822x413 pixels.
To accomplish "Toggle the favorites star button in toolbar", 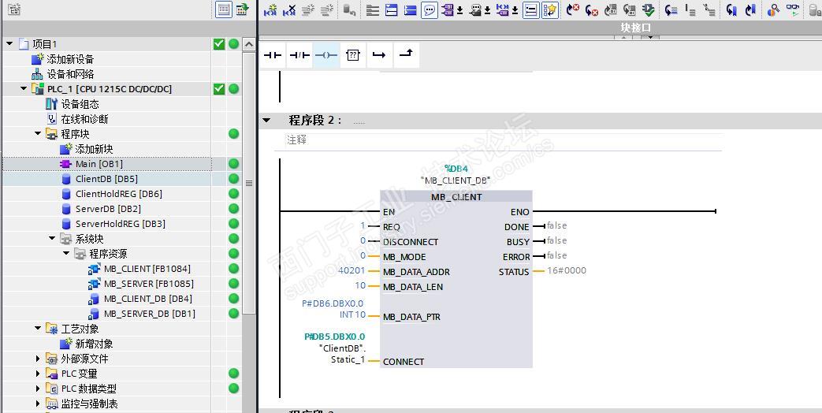I will 550,9.
